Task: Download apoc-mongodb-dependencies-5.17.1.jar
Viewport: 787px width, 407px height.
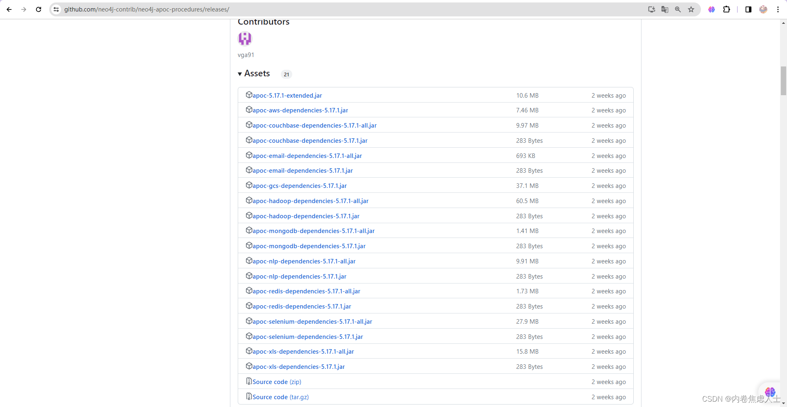Action: [x=309, y=246]
